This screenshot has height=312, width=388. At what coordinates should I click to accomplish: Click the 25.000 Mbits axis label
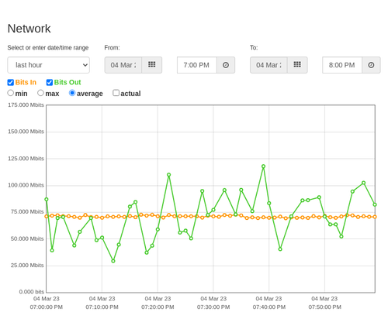[x=27, y=266]
